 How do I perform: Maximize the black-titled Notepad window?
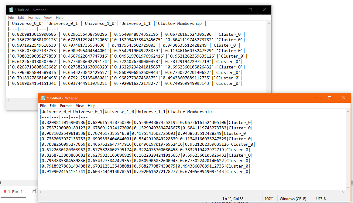click(250, 10)
